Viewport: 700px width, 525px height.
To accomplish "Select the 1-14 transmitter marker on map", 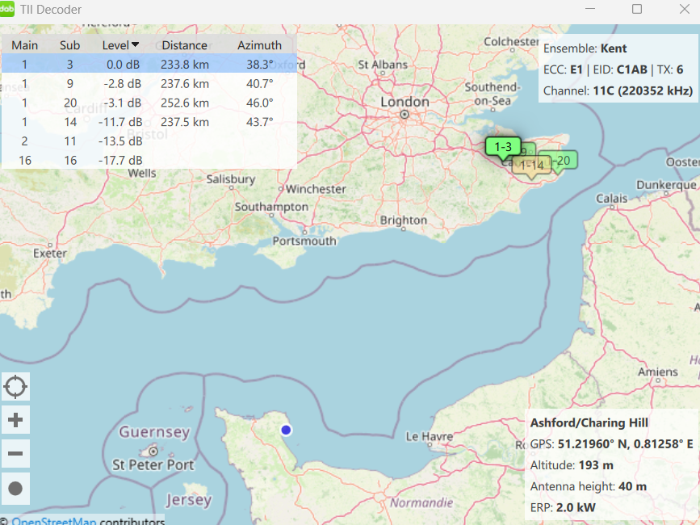I will [x=531, y=166].
